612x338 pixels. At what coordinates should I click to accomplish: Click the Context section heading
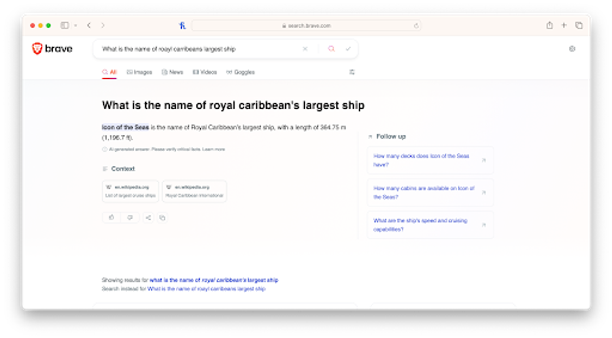pyautogui.click(x=123, y=169)
